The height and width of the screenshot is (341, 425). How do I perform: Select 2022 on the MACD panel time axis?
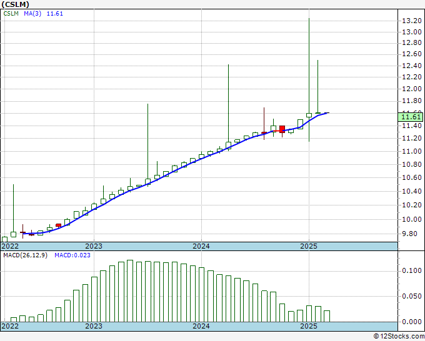tap(11, 326)
